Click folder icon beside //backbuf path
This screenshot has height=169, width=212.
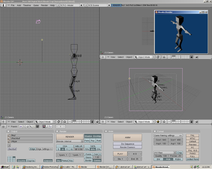(9, 138)
